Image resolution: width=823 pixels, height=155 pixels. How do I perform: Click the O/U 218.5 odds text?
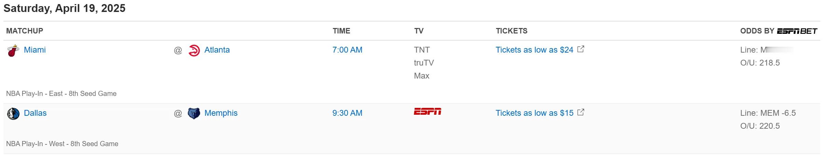760,63
